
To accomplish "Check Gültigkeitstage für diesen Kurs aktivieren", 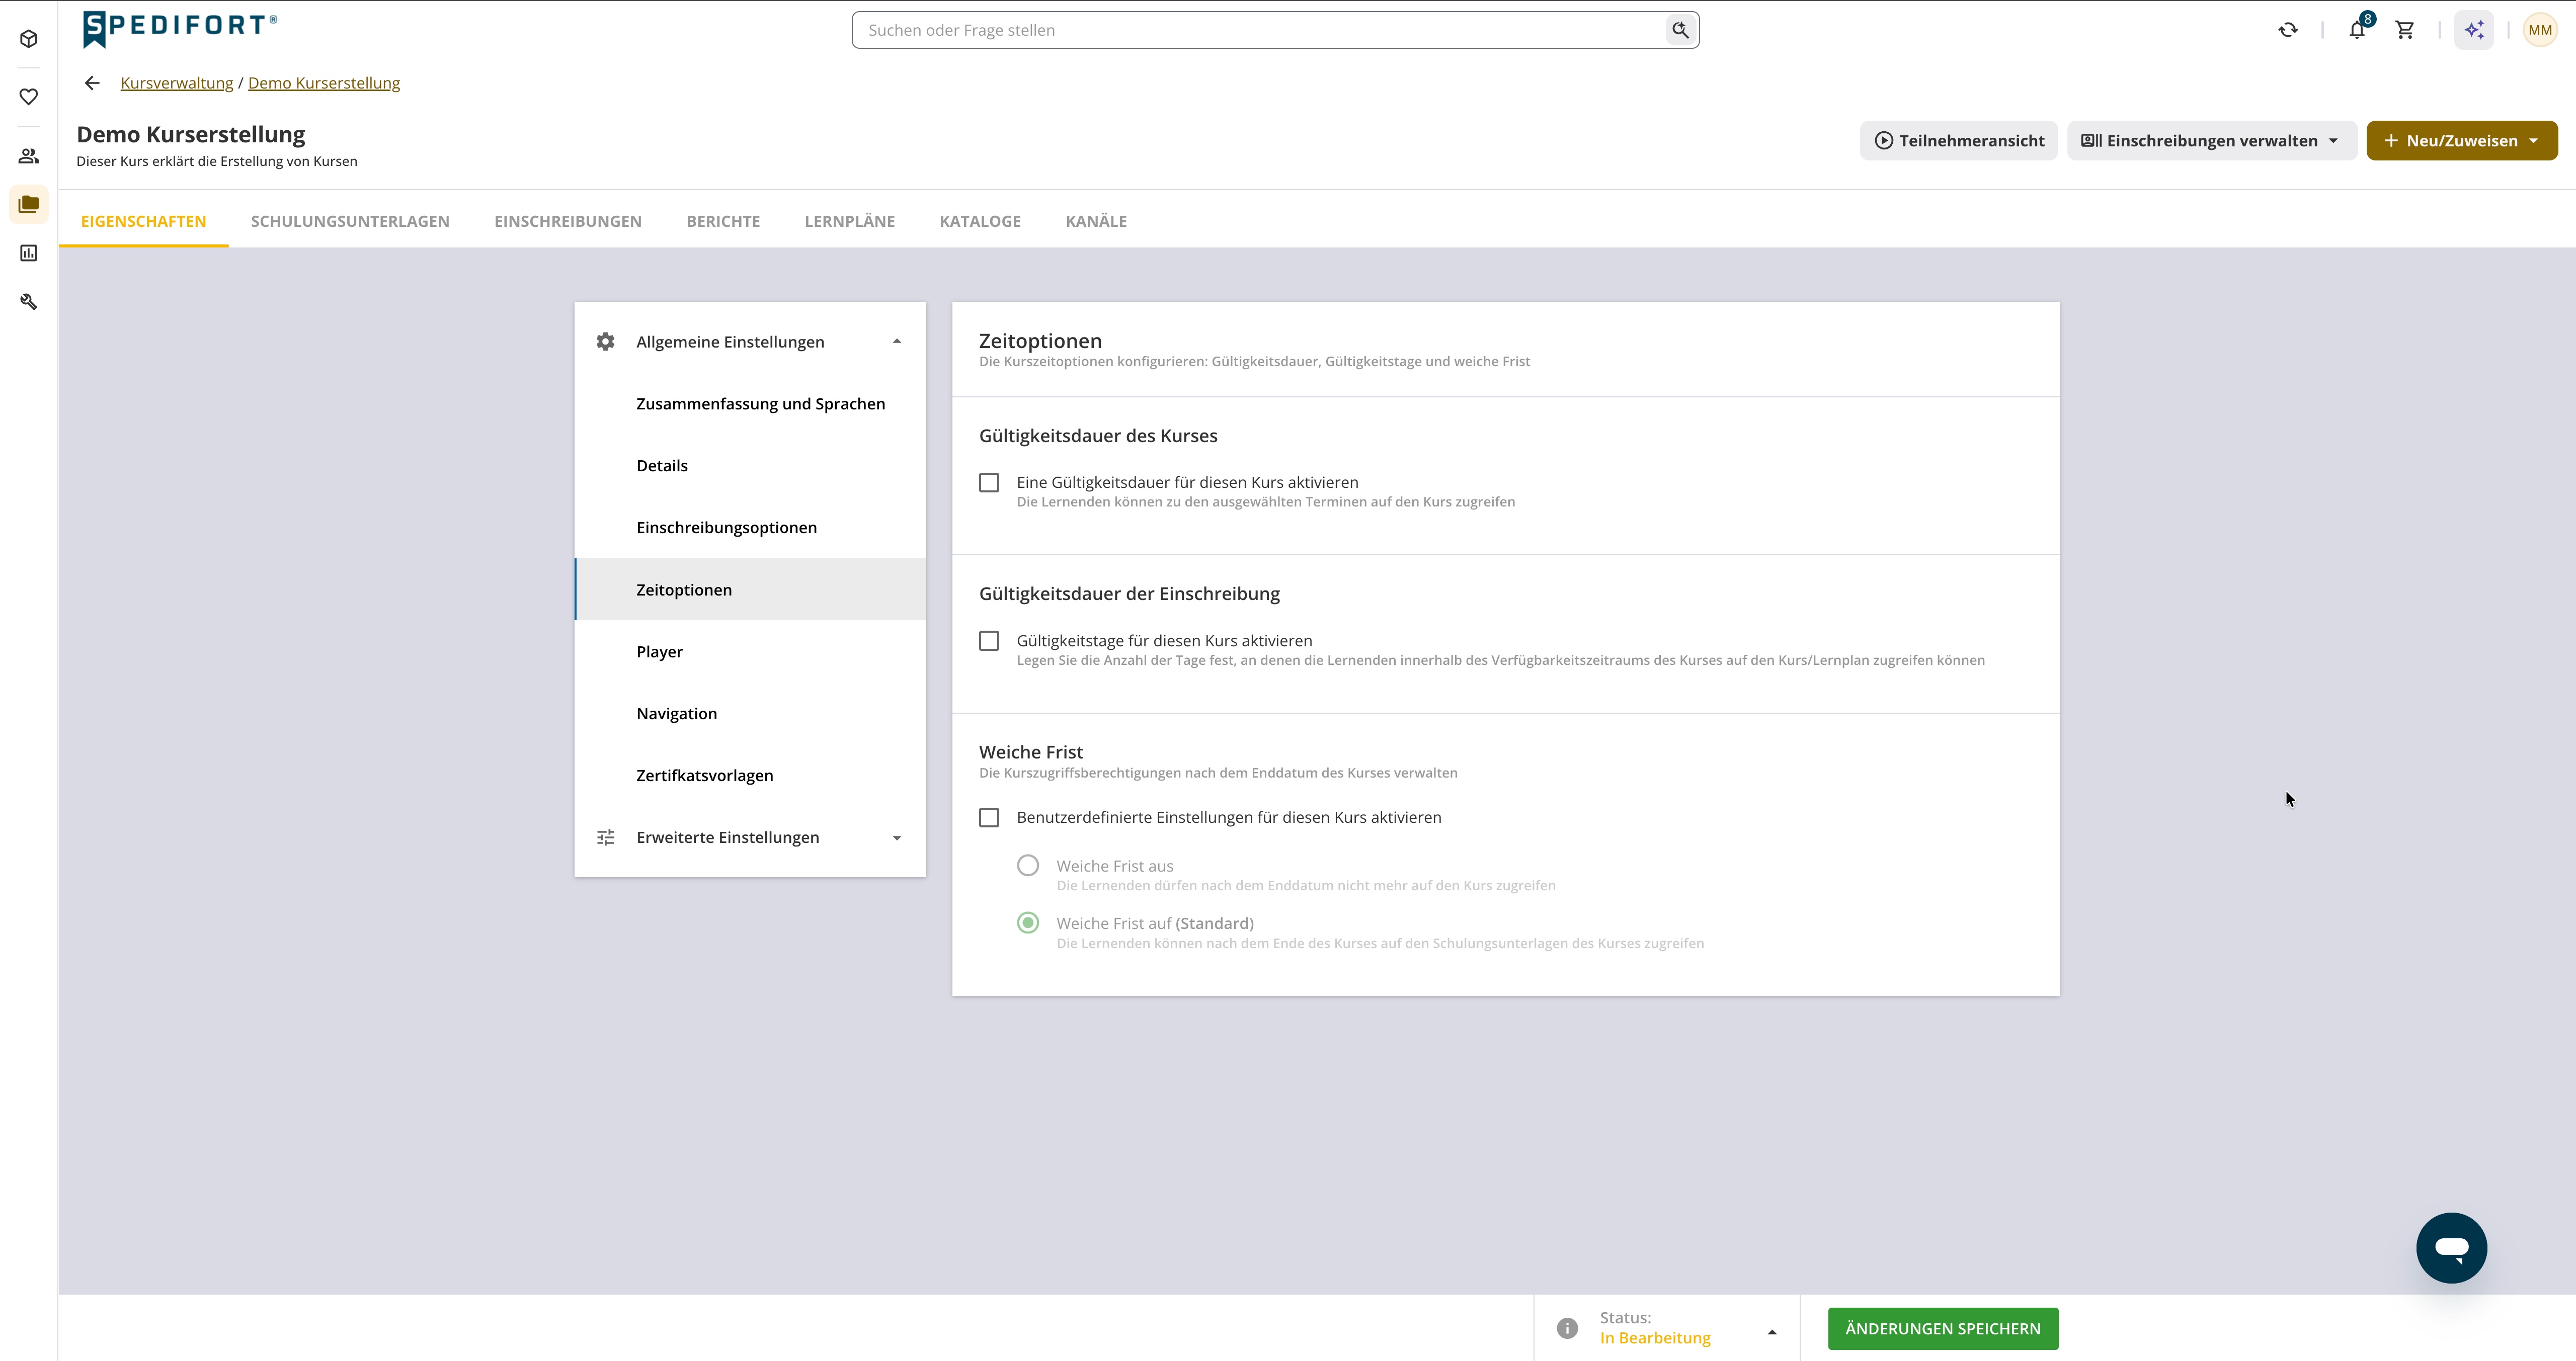I will click(989, 641).
